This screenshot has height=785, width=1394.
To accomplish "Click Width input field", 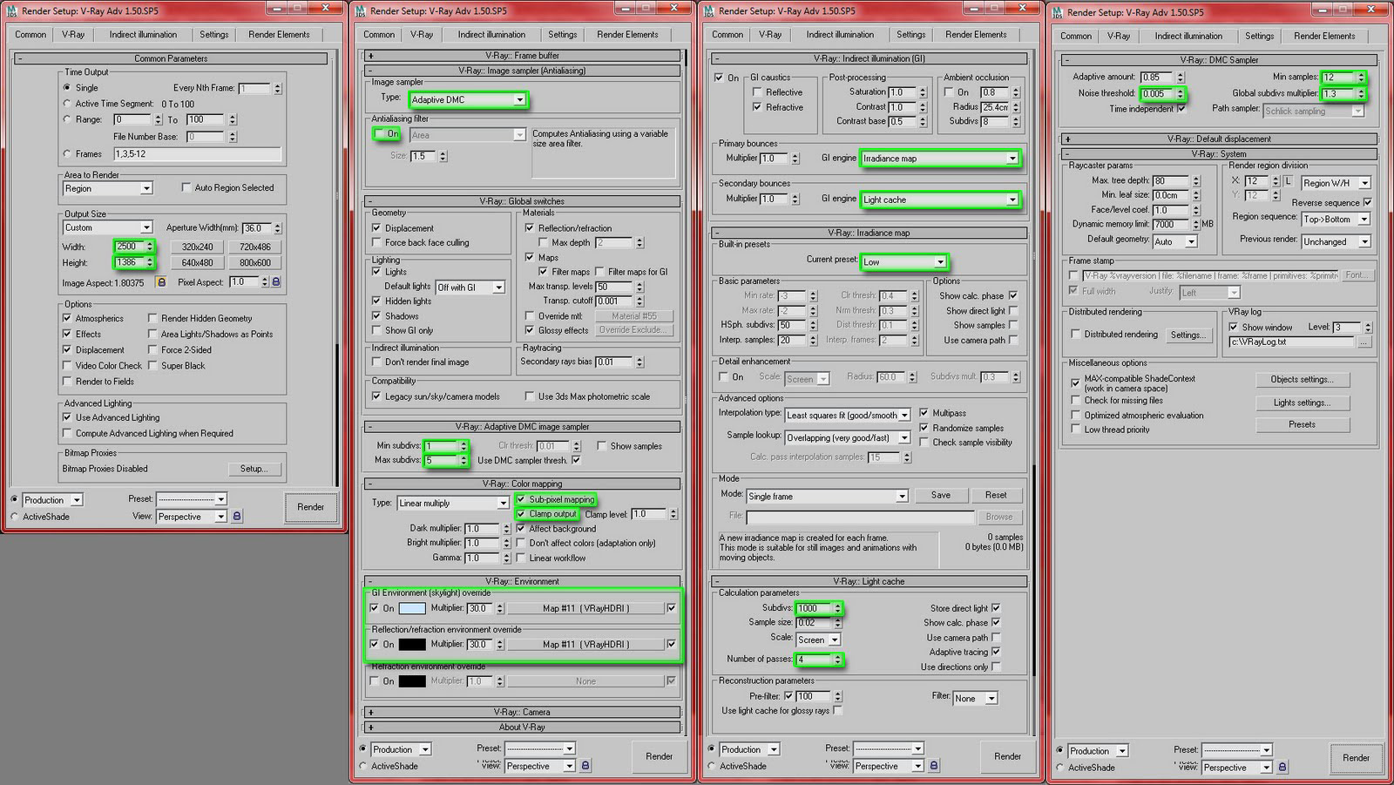I will click(x=129, y=247).
